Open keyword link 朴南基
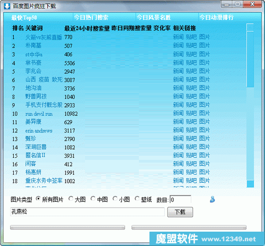 33,46
